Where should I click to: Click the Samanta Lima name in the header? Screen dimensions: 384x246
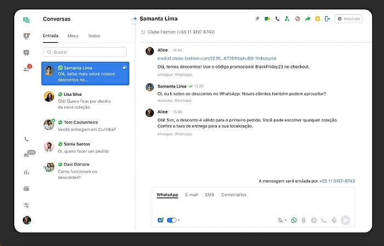tap(158, 19)
